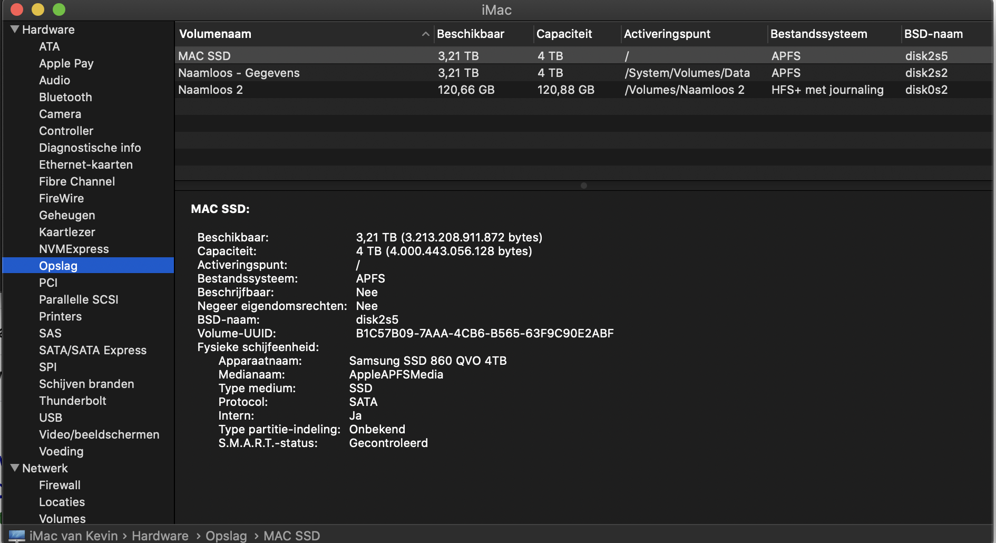Open Fibre Channel section
This screenshot has width=996, height=543.
(77, 181)
